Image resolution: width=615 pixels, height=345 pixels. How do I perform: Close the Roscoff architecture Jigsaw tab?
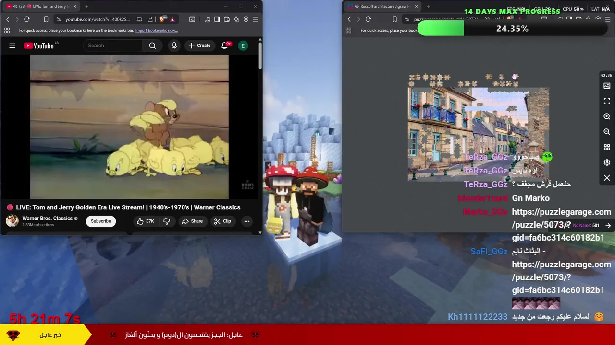(x=416, y=6)
